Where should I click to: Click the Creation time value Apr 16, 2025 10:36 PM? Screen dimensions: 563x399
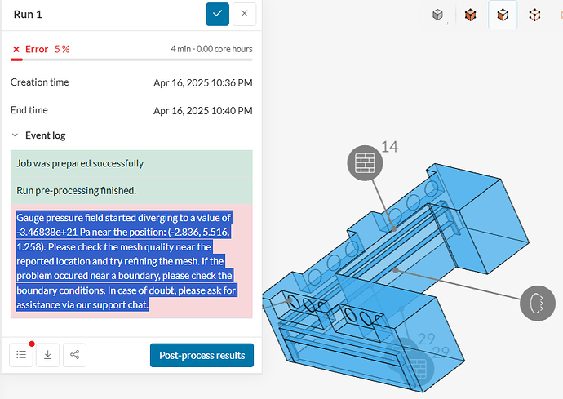click(x=203, y=83)
